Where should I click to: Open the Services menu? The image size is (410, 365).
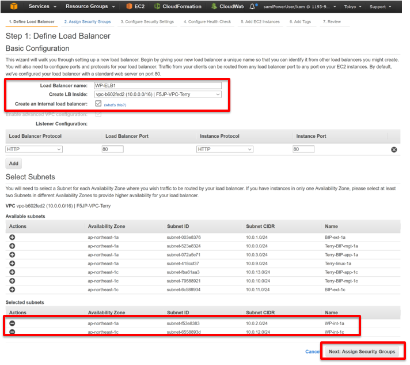click(x=43, y=6)
